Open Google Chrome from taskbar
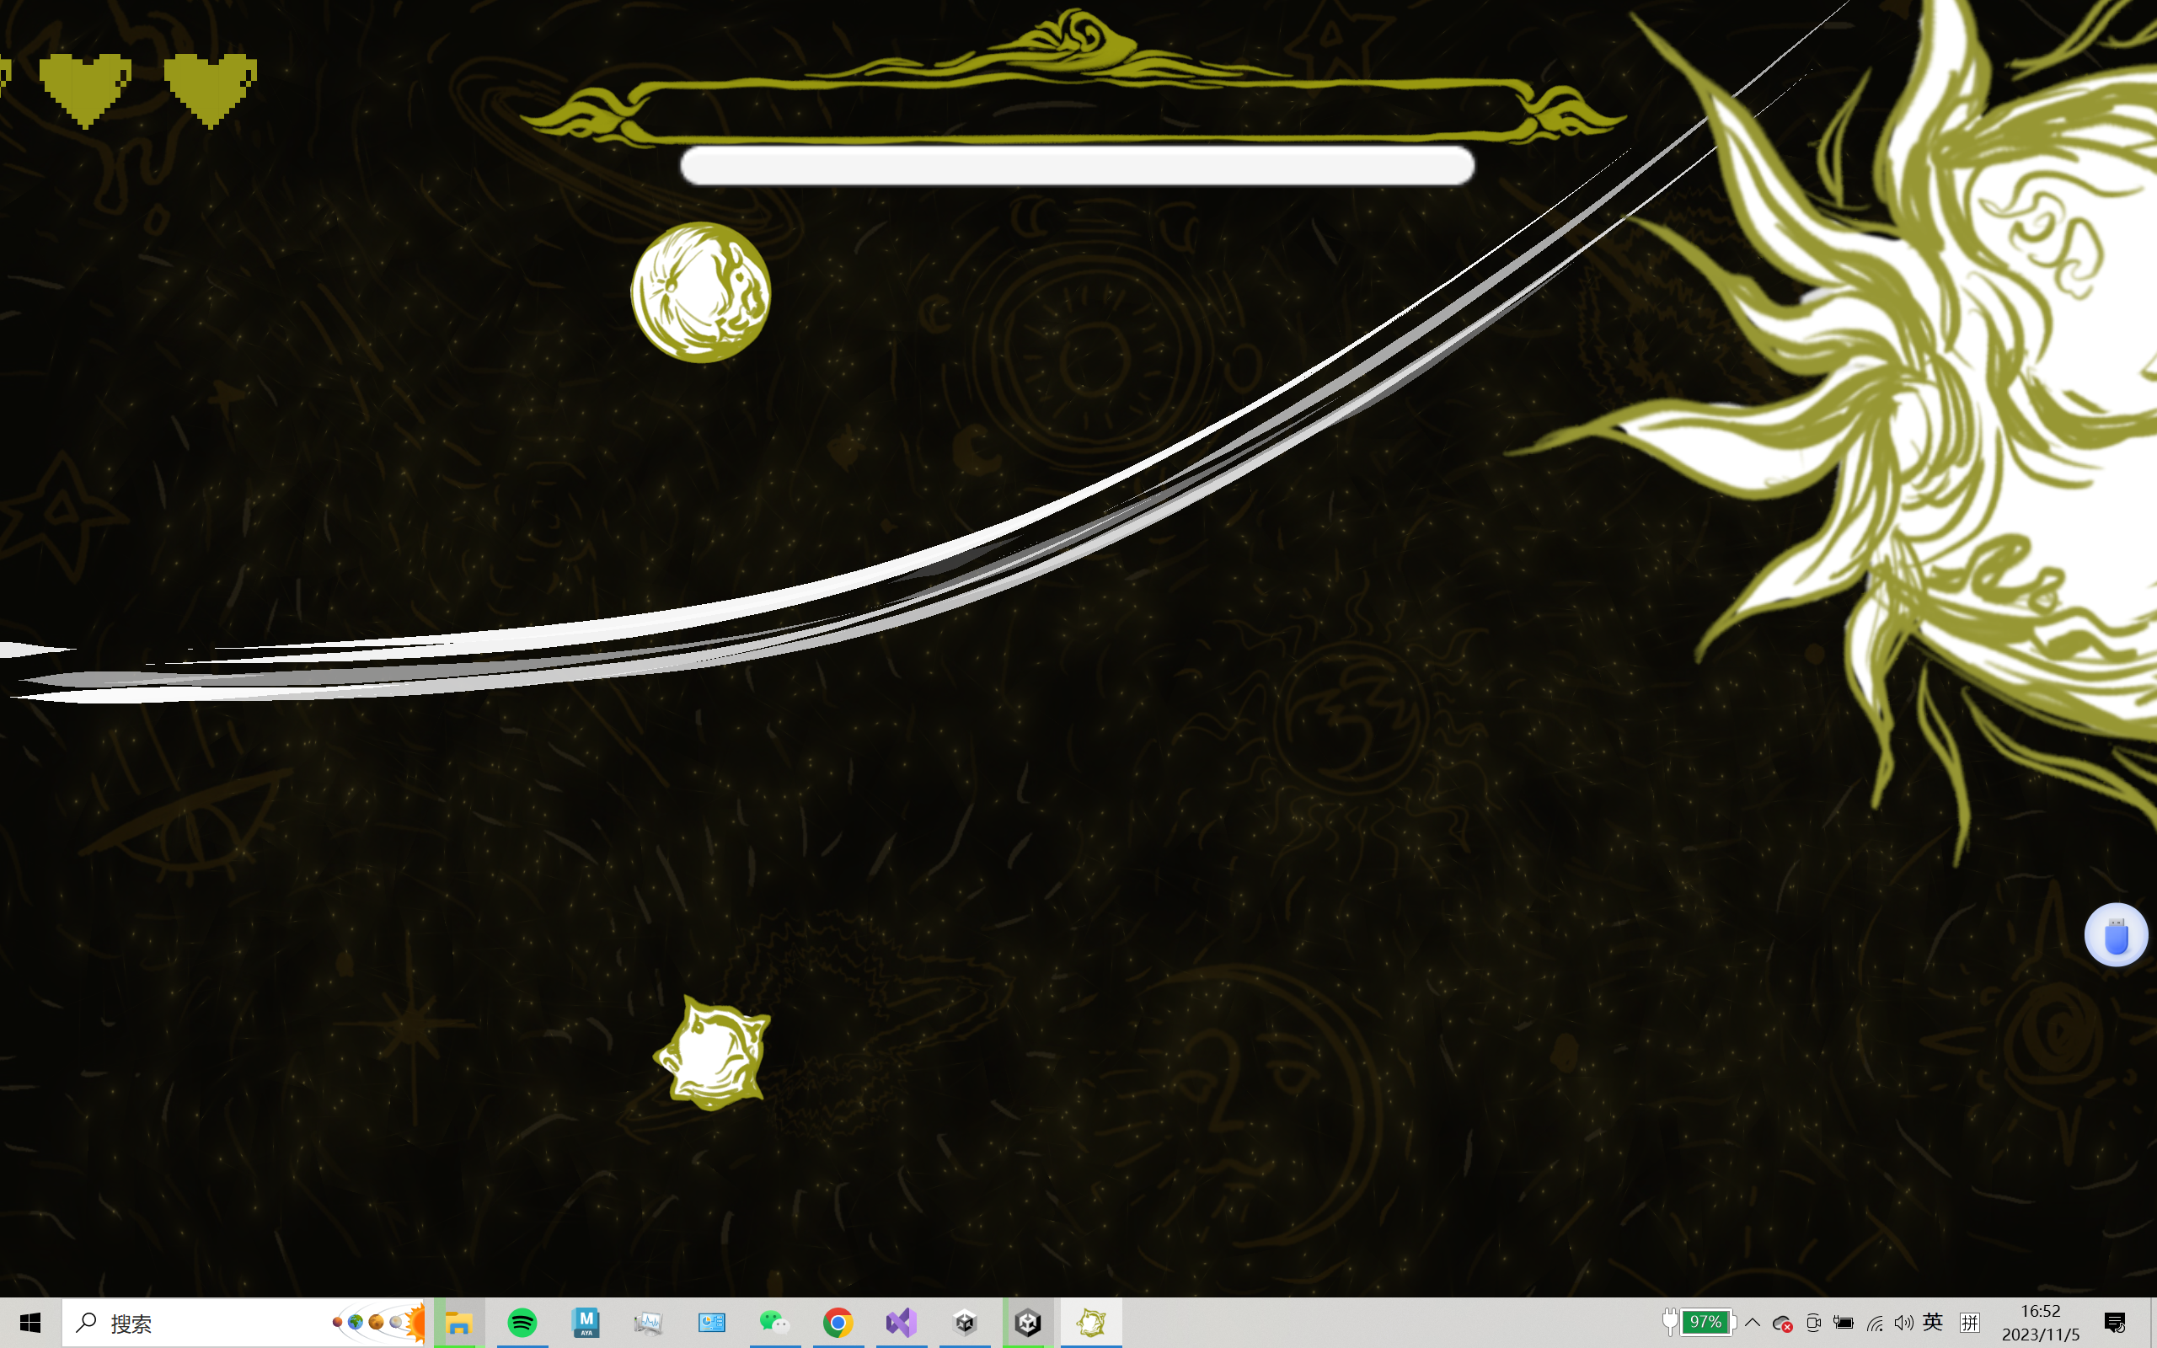The image size is (2157, 1348). (838, 1323)
